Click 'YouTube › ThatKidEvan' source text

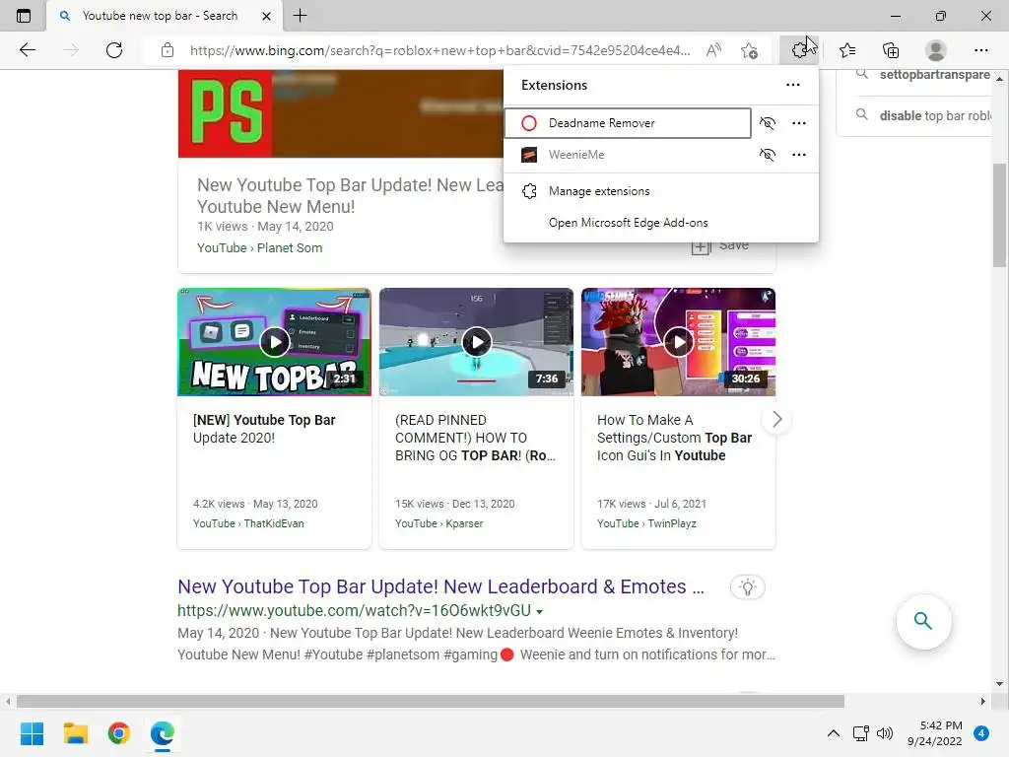(248, 524)
